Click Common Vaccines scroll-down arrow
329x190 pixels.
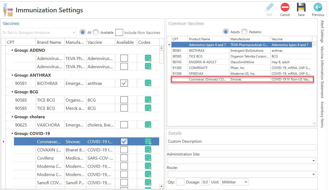coord(314,124)
